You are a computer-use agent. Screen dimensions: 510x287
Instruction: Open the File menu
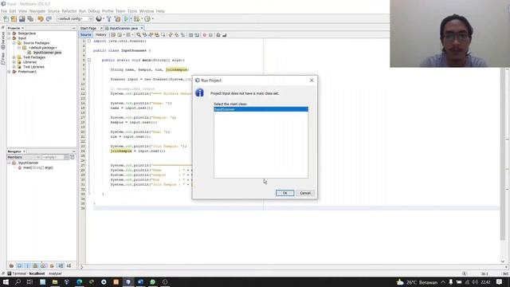(4, 11)
